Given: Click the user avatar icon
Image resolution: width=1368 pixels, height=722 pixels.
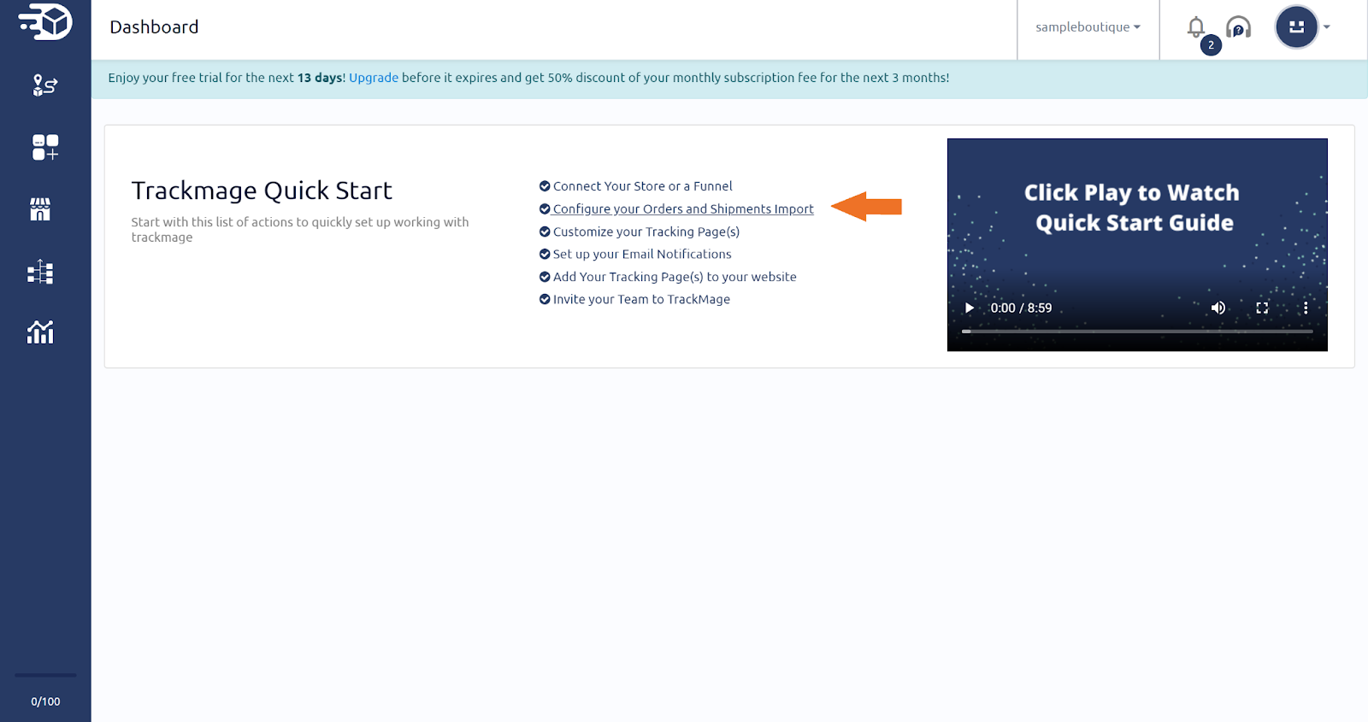Looking at the screenshot, I should pos(1296,26).
